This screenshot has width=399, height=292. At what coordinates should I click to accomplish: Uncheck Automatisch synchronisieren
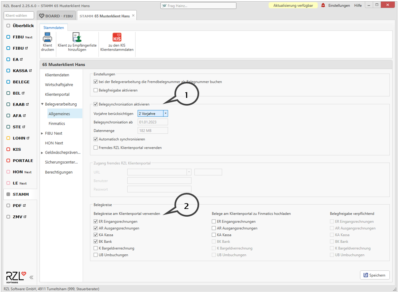(96, 139)
